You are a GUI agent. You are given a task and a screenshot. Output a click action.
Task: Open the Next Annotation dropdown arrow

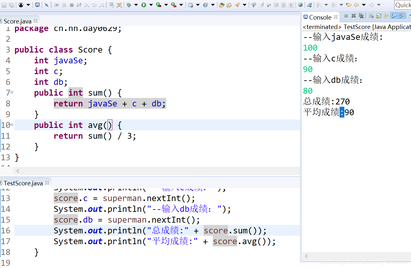326,5
